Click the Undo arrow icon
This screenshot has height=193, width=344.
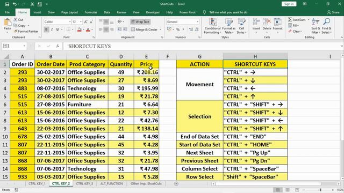(x=15, y=4)
